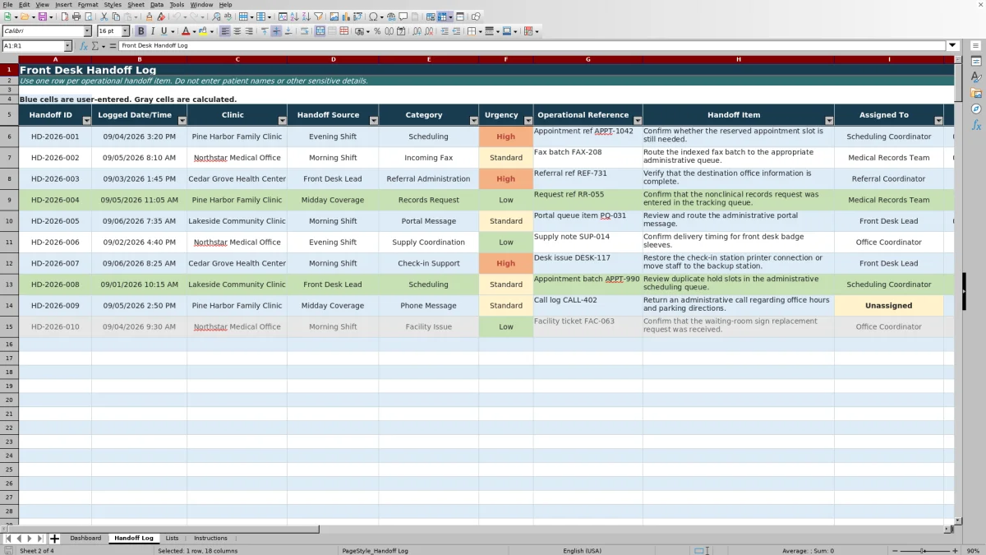Click the Clone Formatting paintbrush icon

pyautogui.click(x=149, y=16)
